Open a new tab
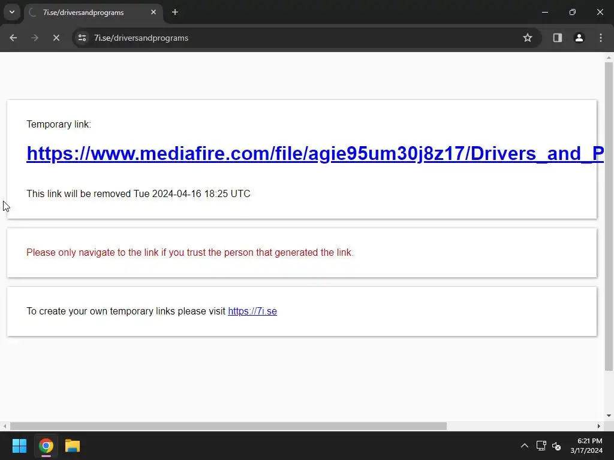 click(x=175, y=12)
